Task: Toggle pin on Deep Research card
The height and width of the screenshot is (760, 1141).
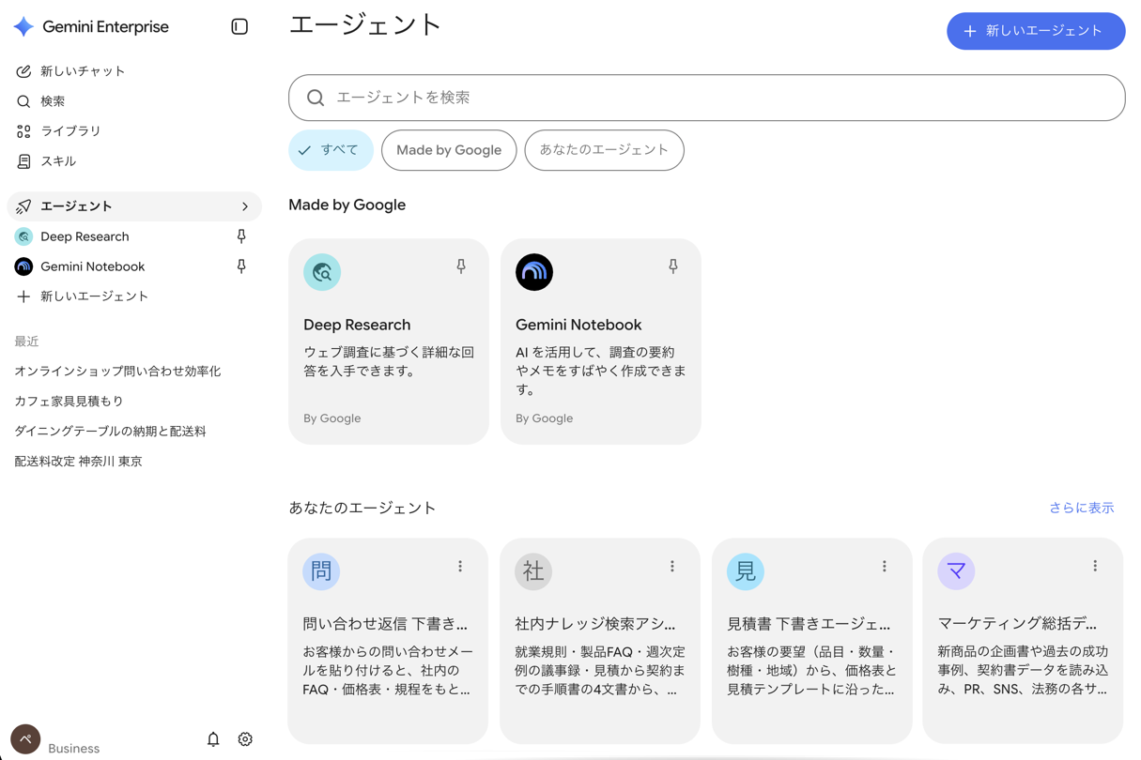Action: tap(461, 266)
